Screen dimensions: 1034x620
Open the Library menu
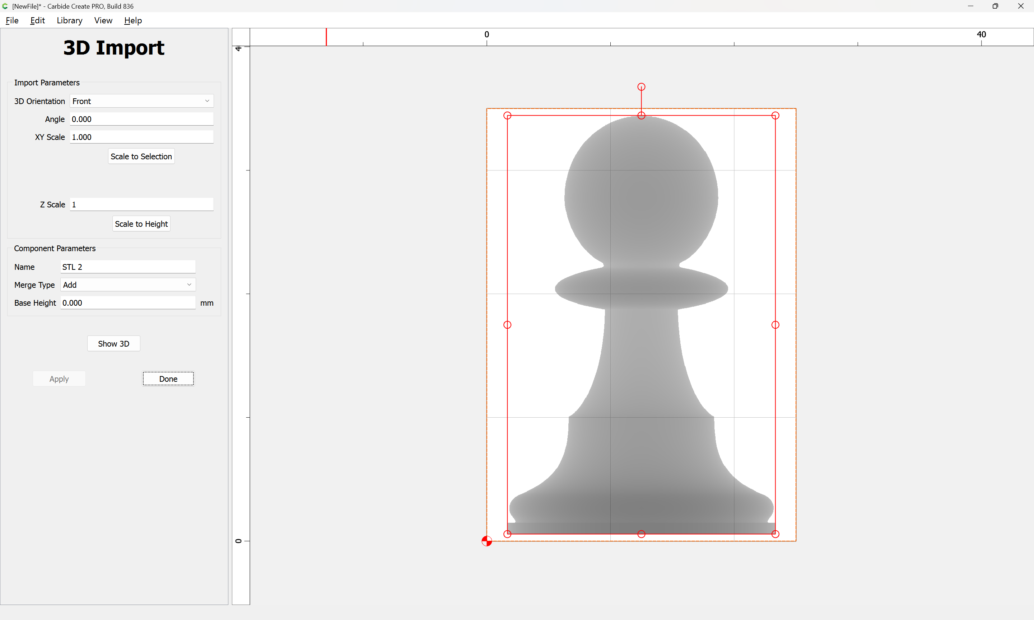69,20
